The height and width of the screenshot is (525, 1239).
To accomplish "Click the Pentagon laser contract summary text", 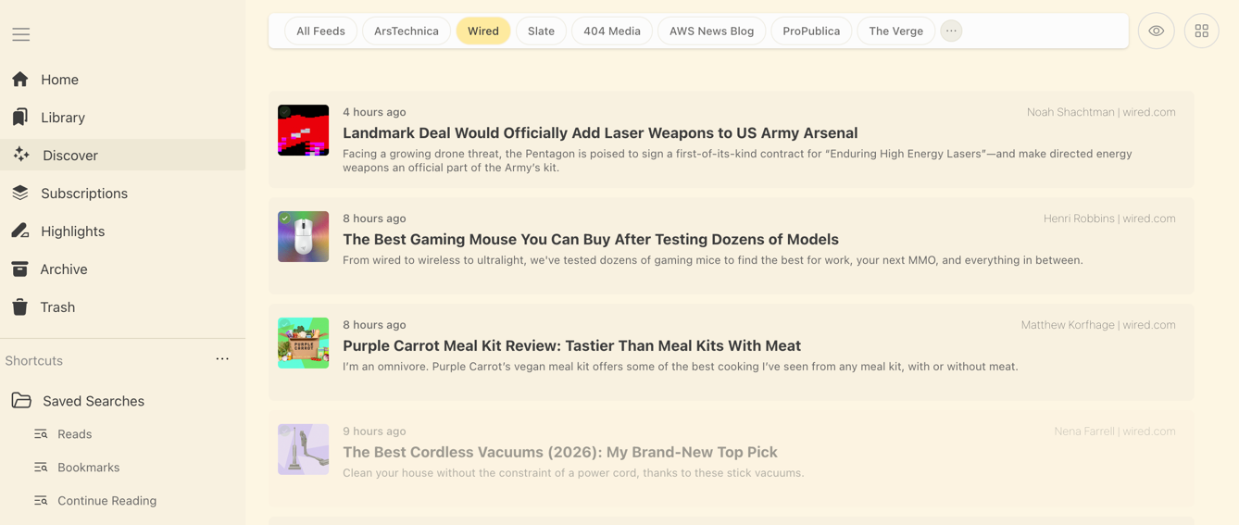I will [x=737, y=160].
